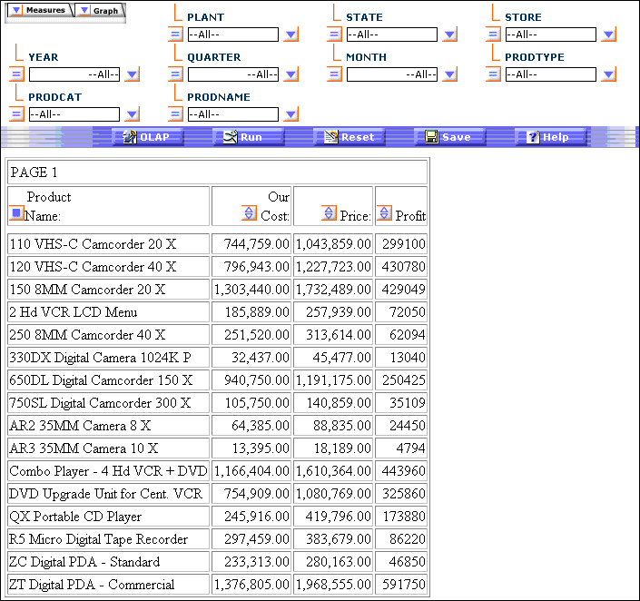Click the list icon left of MONTH field
This screenshot has width=640, height=601.
[x=334, y=74]
